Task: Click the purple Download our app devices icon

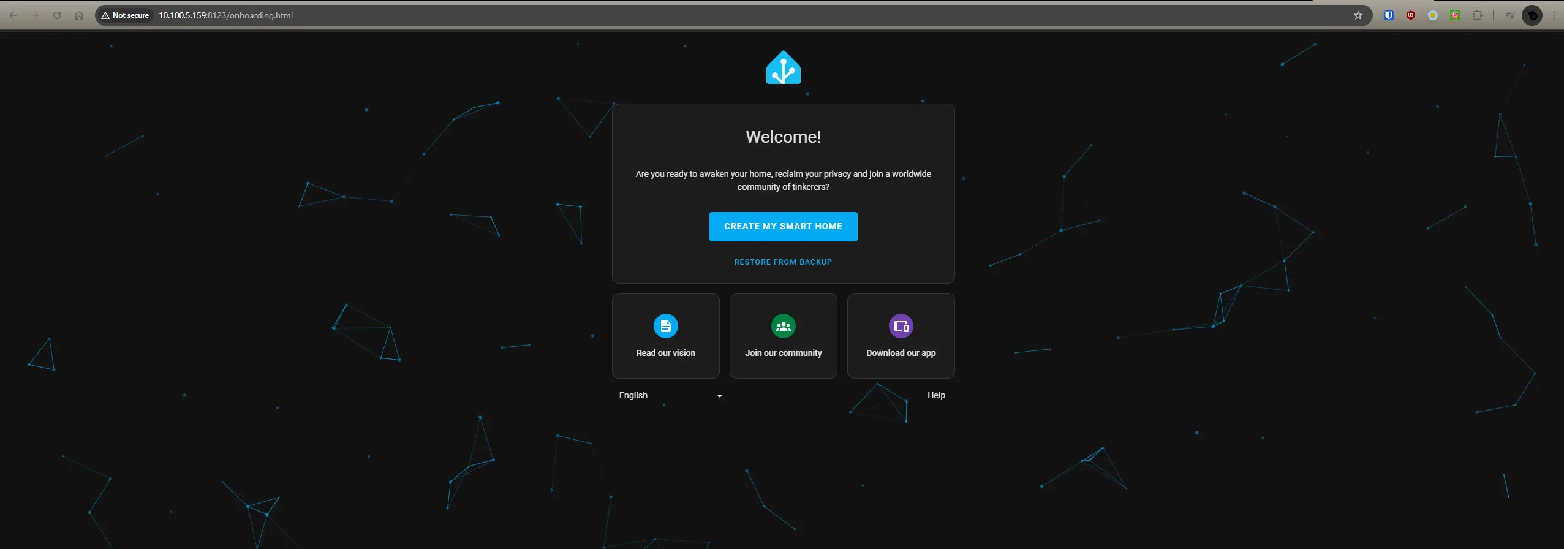Action: pyautogui.click(x=901, y=326)
